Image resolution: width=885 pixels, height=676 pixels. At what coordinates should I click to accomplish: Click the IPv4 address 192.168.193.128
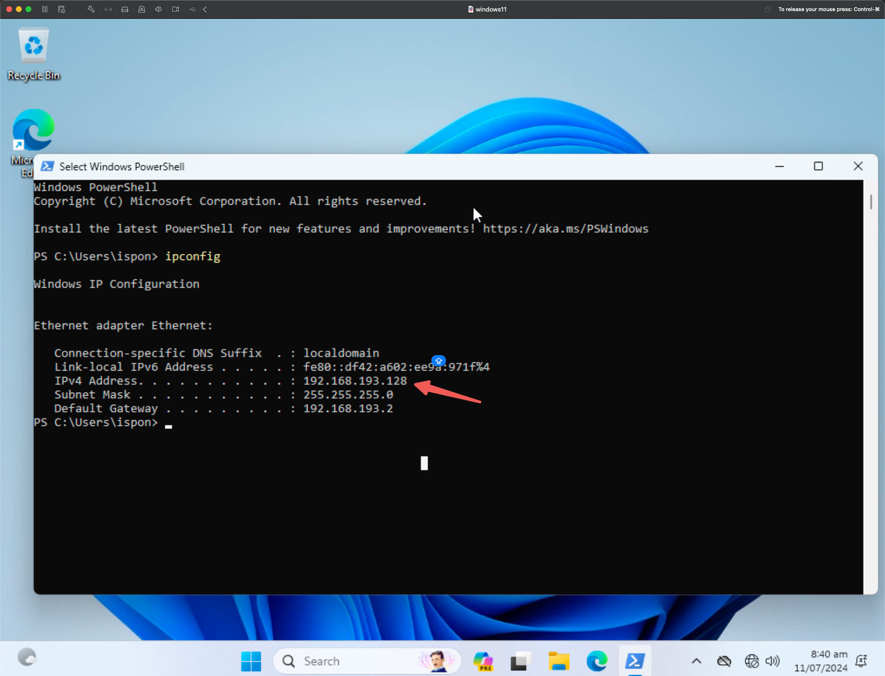(355, 381)
